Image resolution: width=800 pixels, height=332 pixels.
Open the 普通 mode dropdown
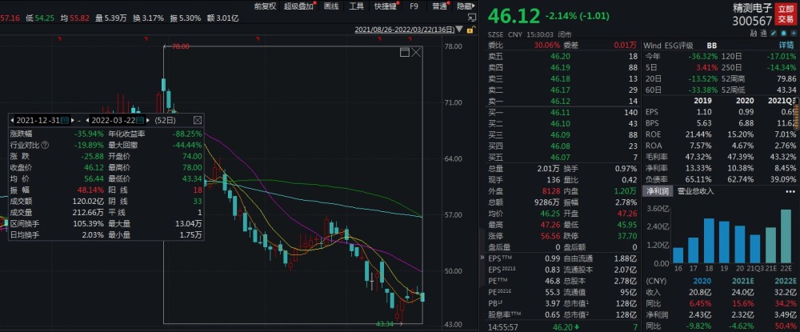click(440, 6)
